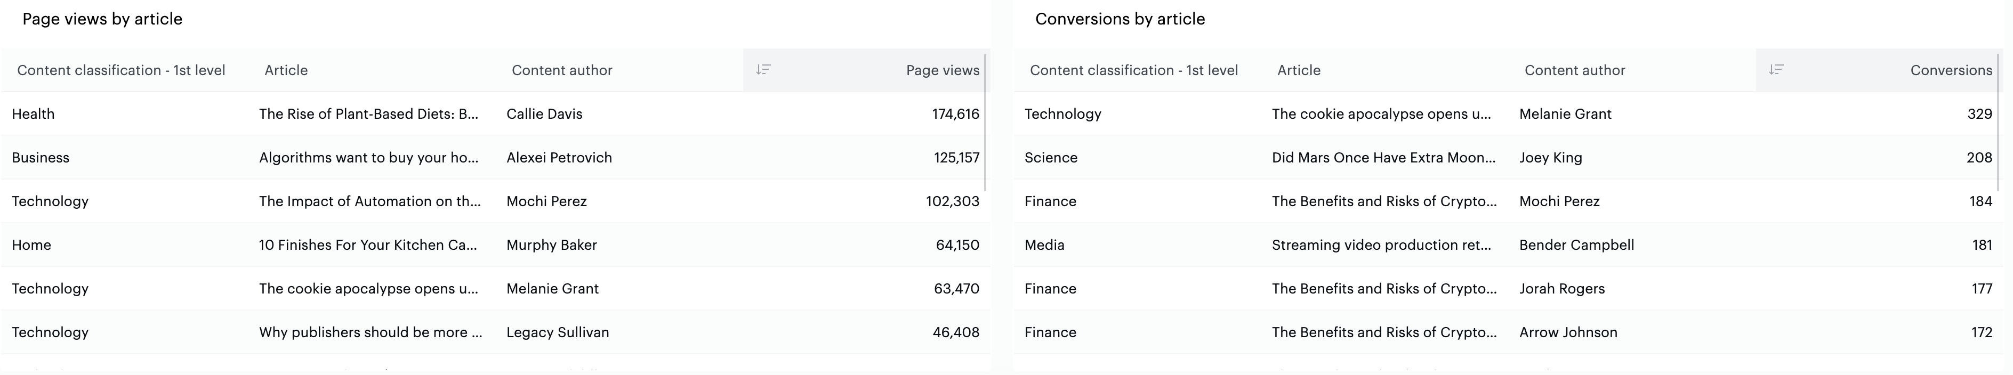Click the Health classification cell

34,114
